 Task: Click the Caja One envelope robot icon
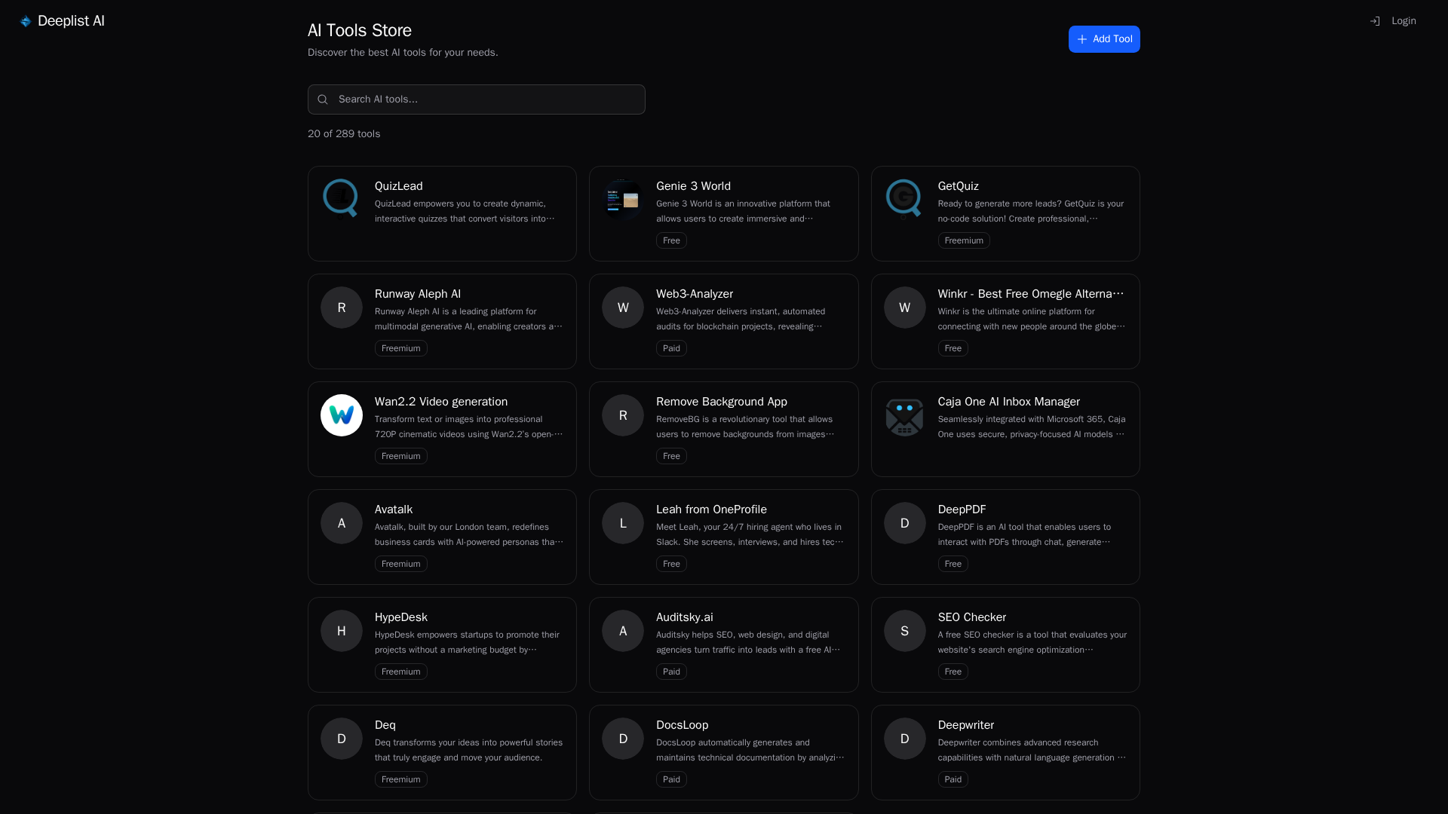(x=903, y=416)
